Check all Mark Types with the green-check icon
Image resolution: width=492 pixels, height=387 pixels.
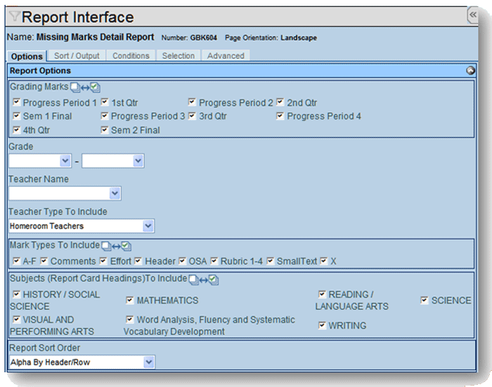127,247
